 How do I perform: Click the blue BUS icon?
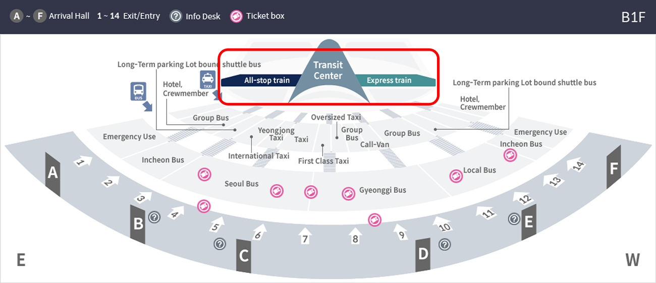pyautogui.click(x=138, y=91)
